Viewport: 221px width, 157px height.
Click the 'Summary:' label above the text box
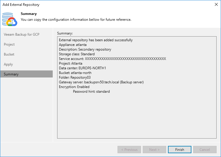coord(65,33)
